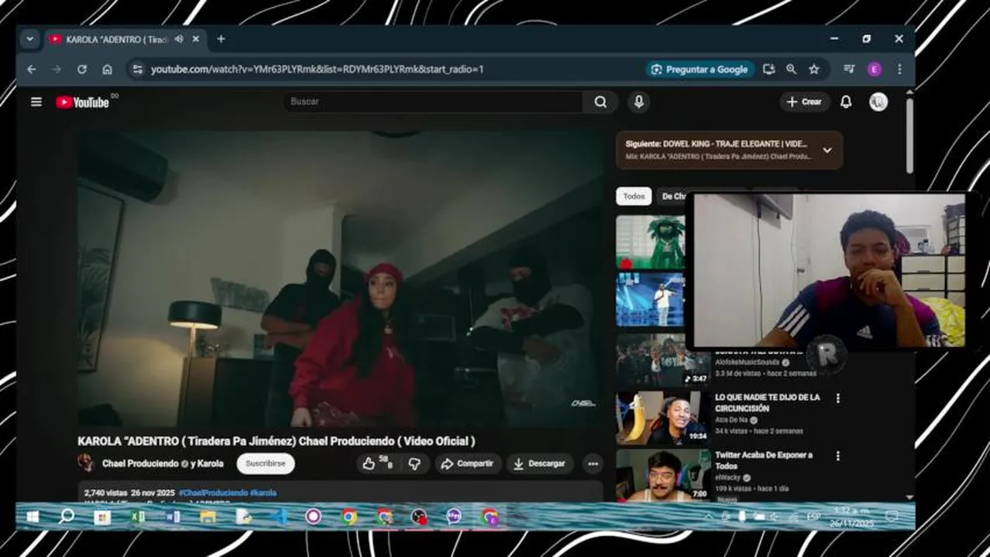
Task: Go to the YouTube home logo
Action: 82,102
